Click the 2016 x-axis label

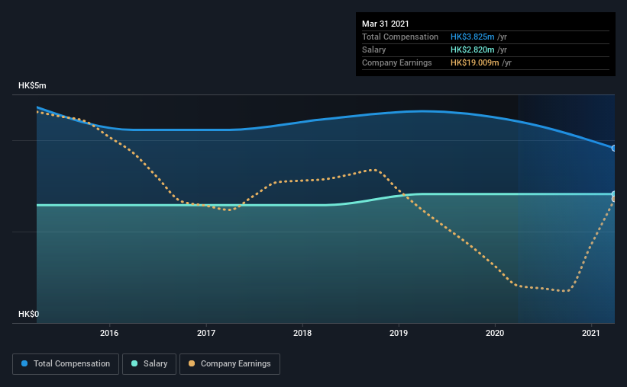point(109,333)
